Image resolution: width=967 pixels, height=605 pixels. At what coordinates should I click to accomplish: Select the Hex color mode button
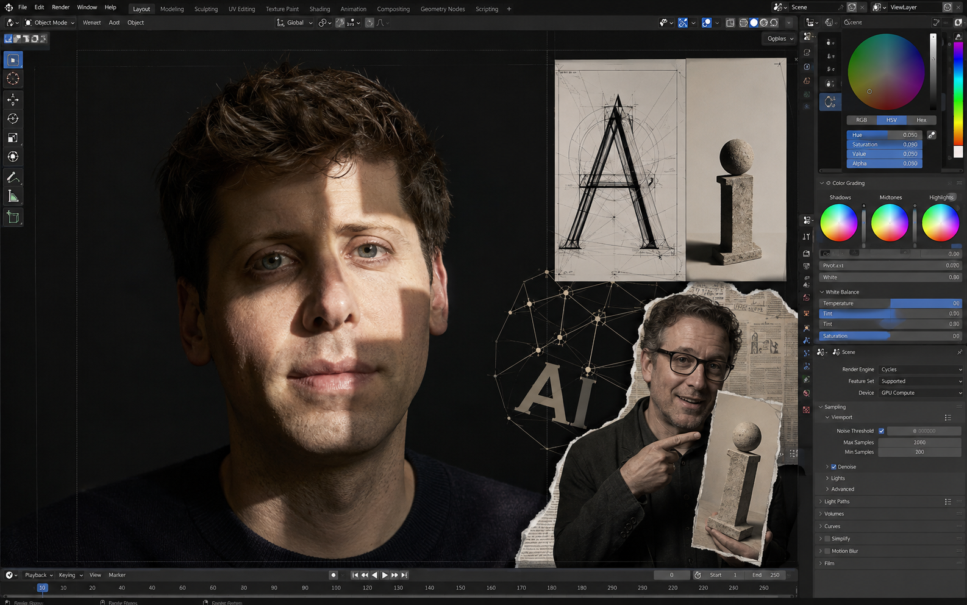pos(921,120)
